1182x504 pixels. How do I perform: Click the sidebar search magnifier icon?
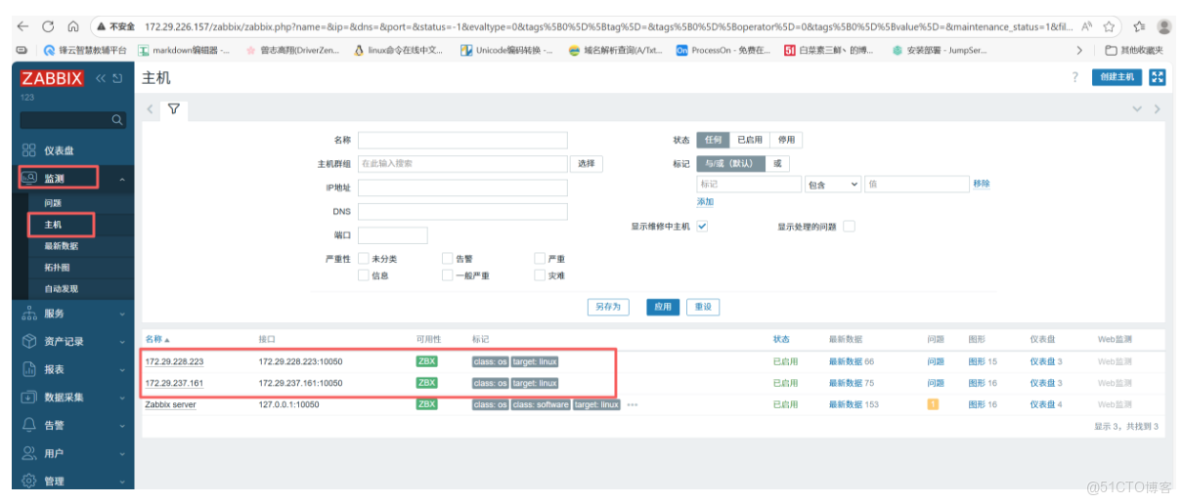pyautogui.click(x=117, y=120)
